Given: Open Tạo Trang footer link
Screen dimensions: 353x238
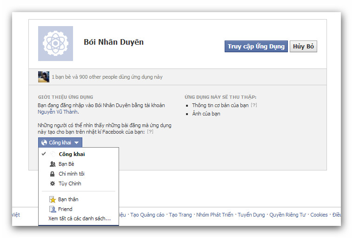Looking at the screenshot, I should [x=180, y=215].
